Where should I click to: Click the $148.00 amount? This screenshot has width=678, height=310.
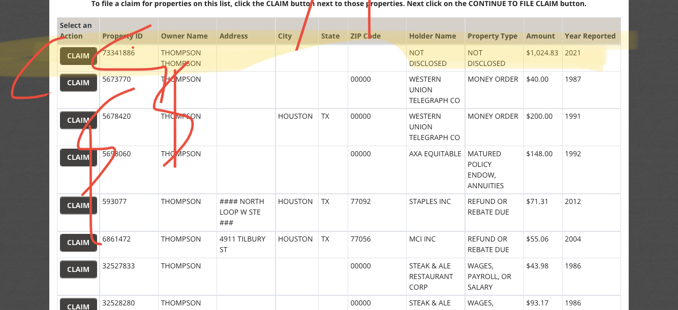tap(539, 154)
